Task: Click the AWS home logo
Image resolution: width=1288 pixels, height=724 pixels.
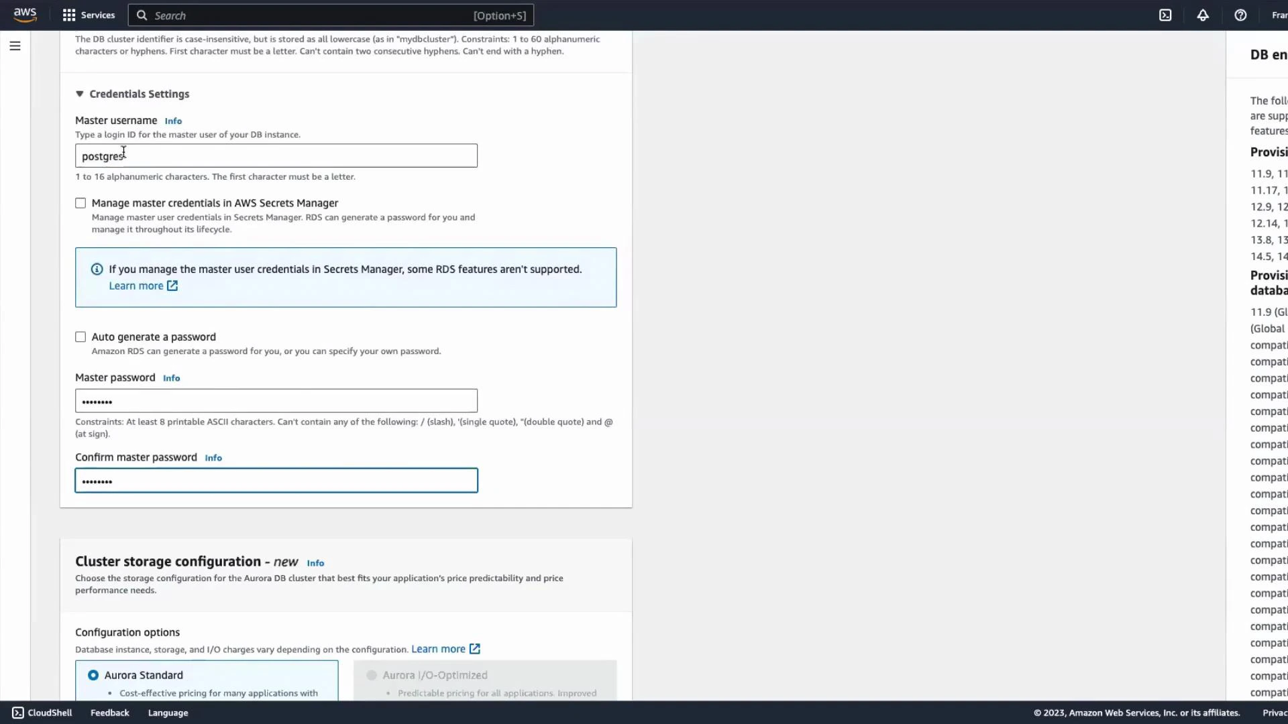Action: [x=25, y=15]
